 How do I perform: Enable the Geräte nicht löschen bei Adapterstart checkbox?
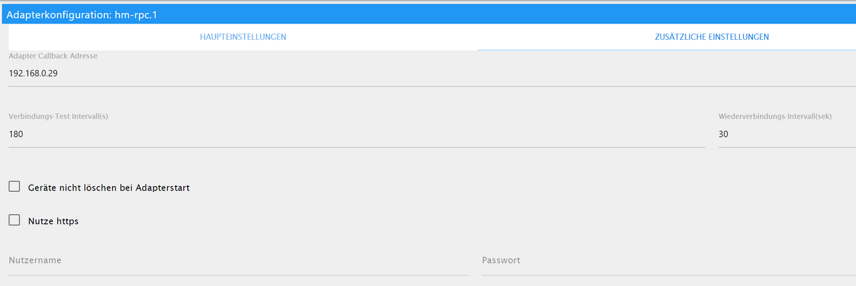click(14, 187)
